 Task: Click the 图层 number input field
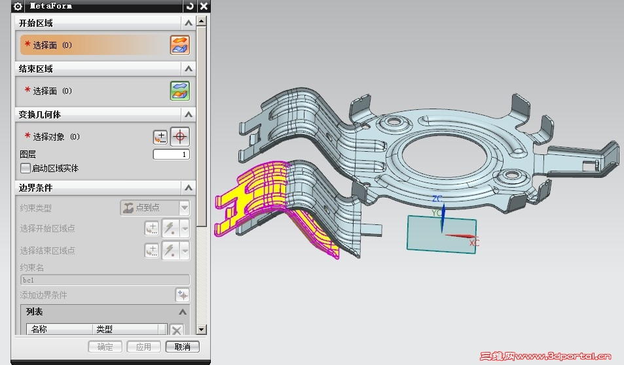pos(171,154)
